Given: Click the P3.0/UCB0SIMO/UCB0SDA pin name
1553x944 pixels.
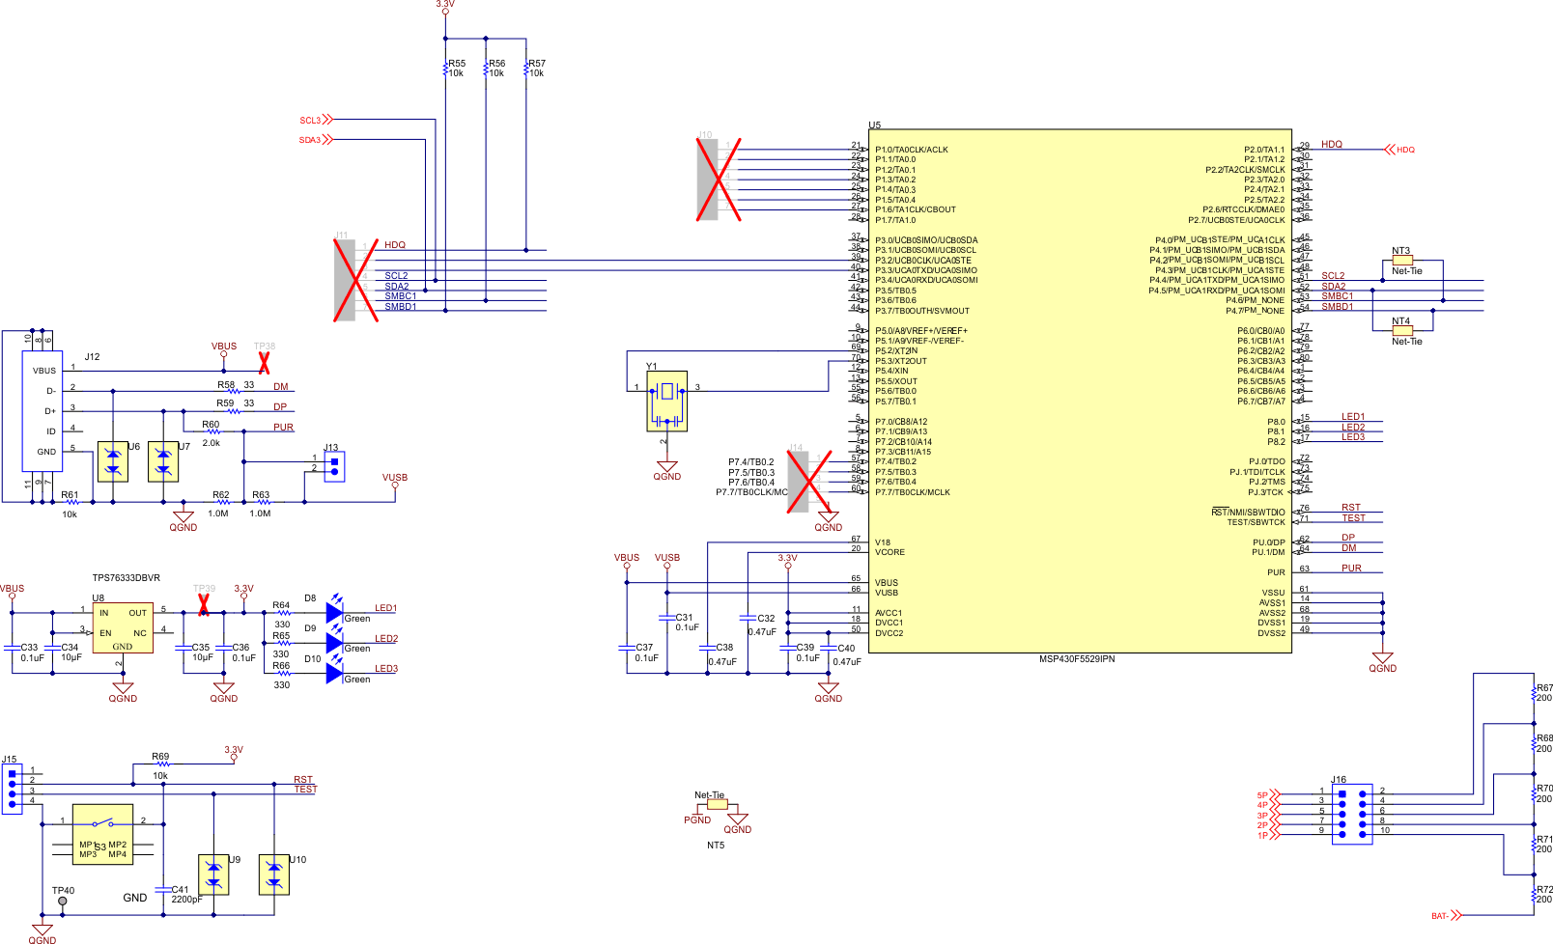Looking at the screenshot, I should pos(926,240).
